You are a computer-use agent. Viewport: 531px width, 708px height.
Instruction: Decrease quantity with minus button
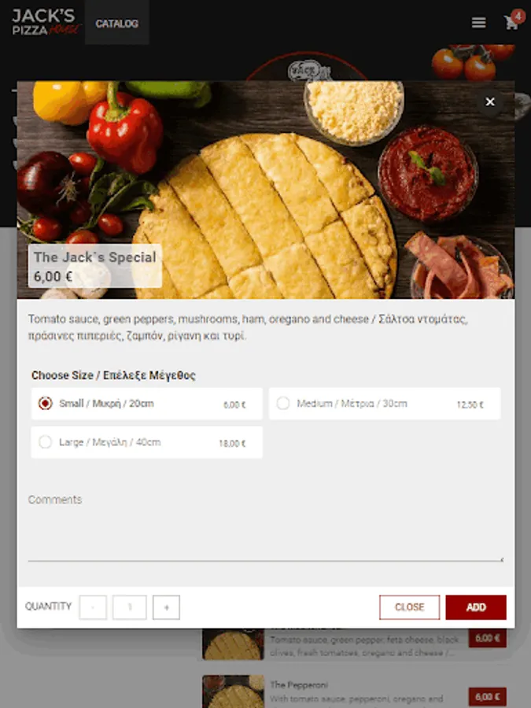[93, 607]
